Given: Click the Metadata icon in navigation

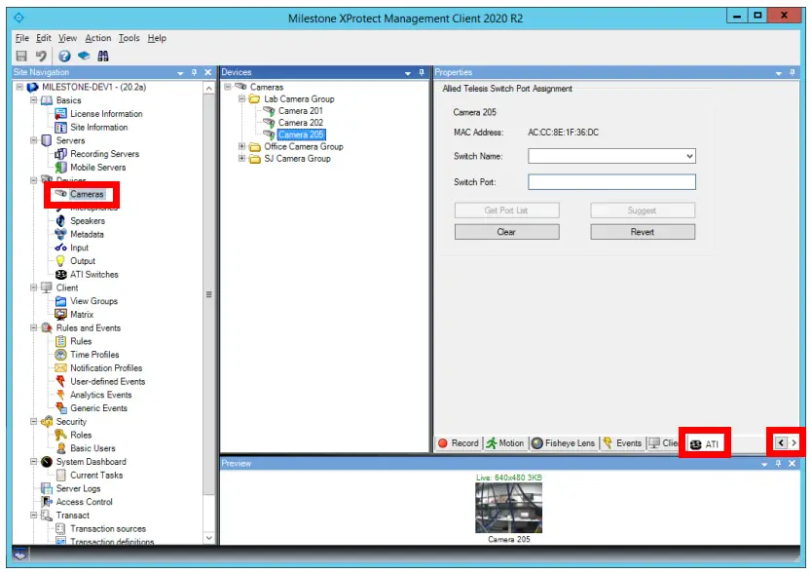Looking at the screenshot, I should click(60, 235).
